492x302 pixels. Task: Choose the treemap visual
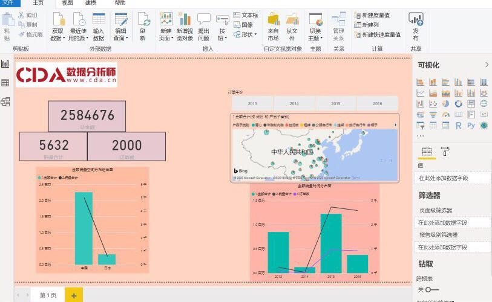click(x=471, y=103)
